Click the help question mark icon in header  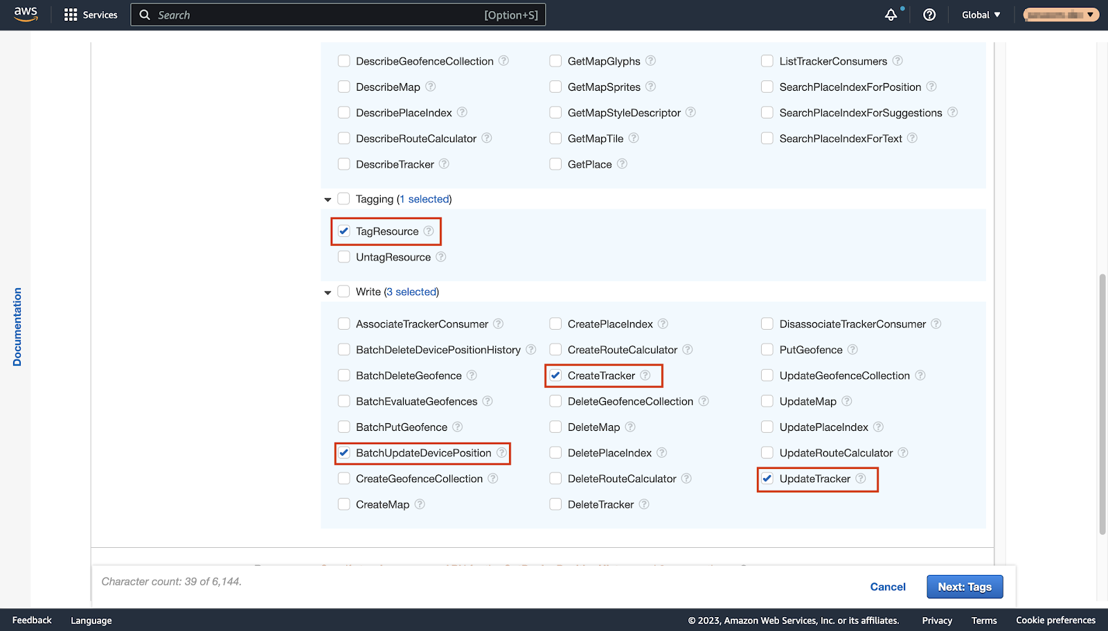(929, 15)
